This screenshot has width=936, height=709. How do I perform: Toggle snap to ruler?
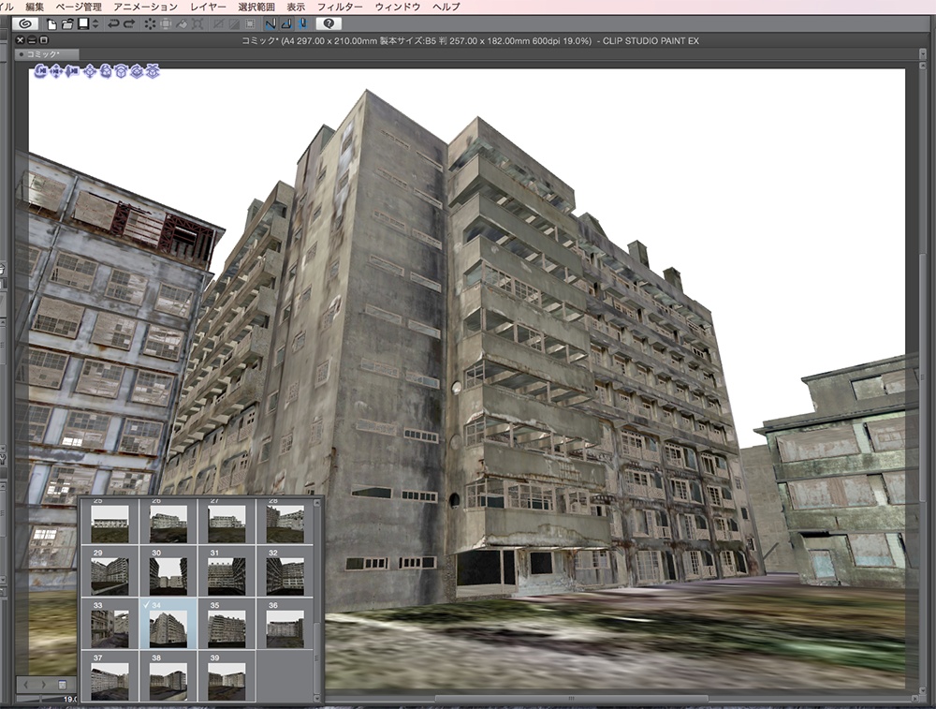271,24
